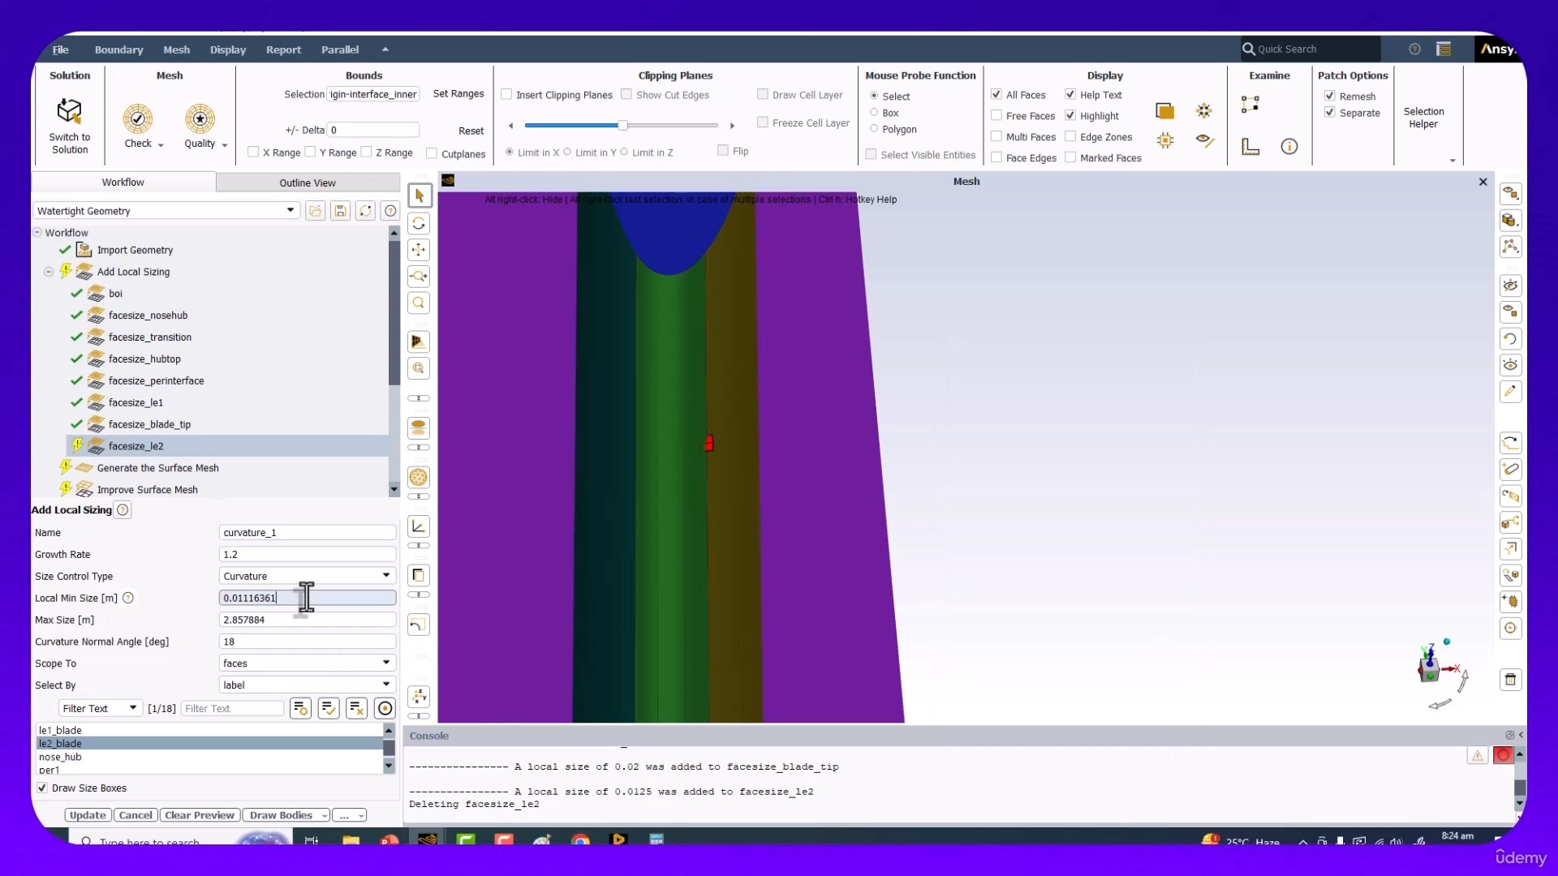Expand the Draw Bodies dropdown arrow
1558x876 pixels.
tap(324, 816)
